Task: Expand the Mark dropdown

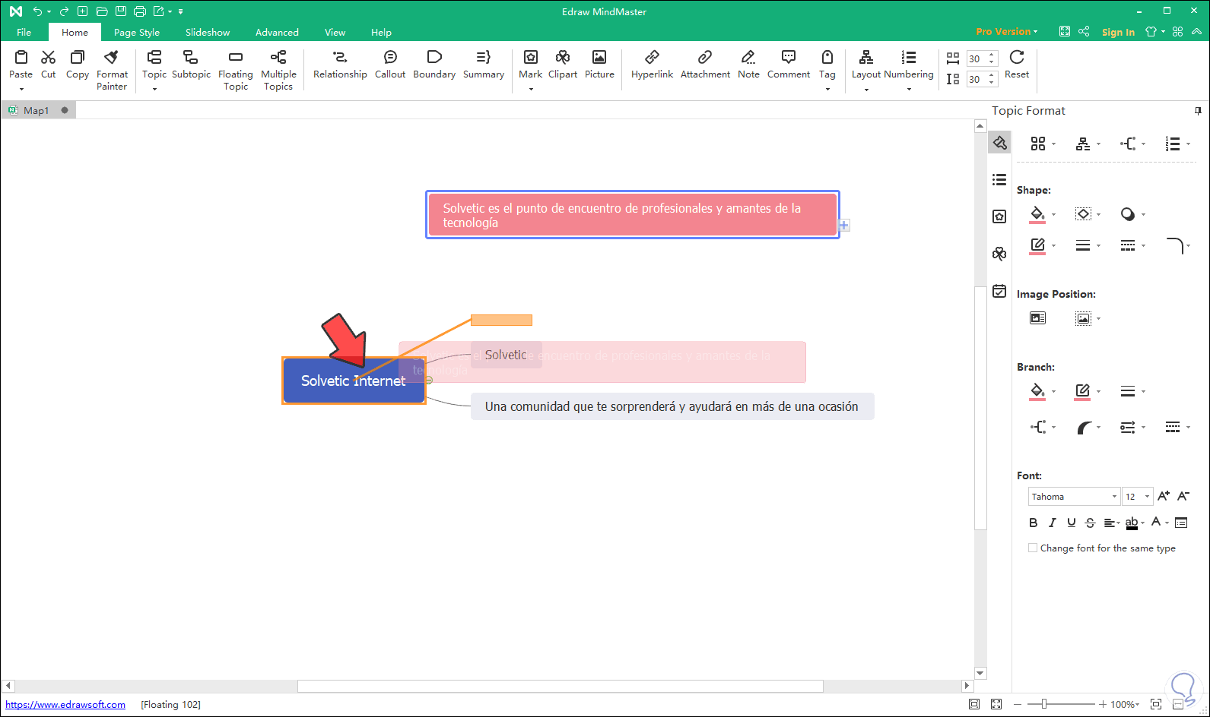Action: pos(530,89)
